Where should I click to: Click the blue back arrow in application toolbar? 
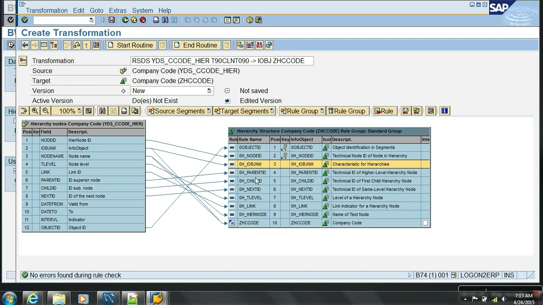[x=25, y=45]
